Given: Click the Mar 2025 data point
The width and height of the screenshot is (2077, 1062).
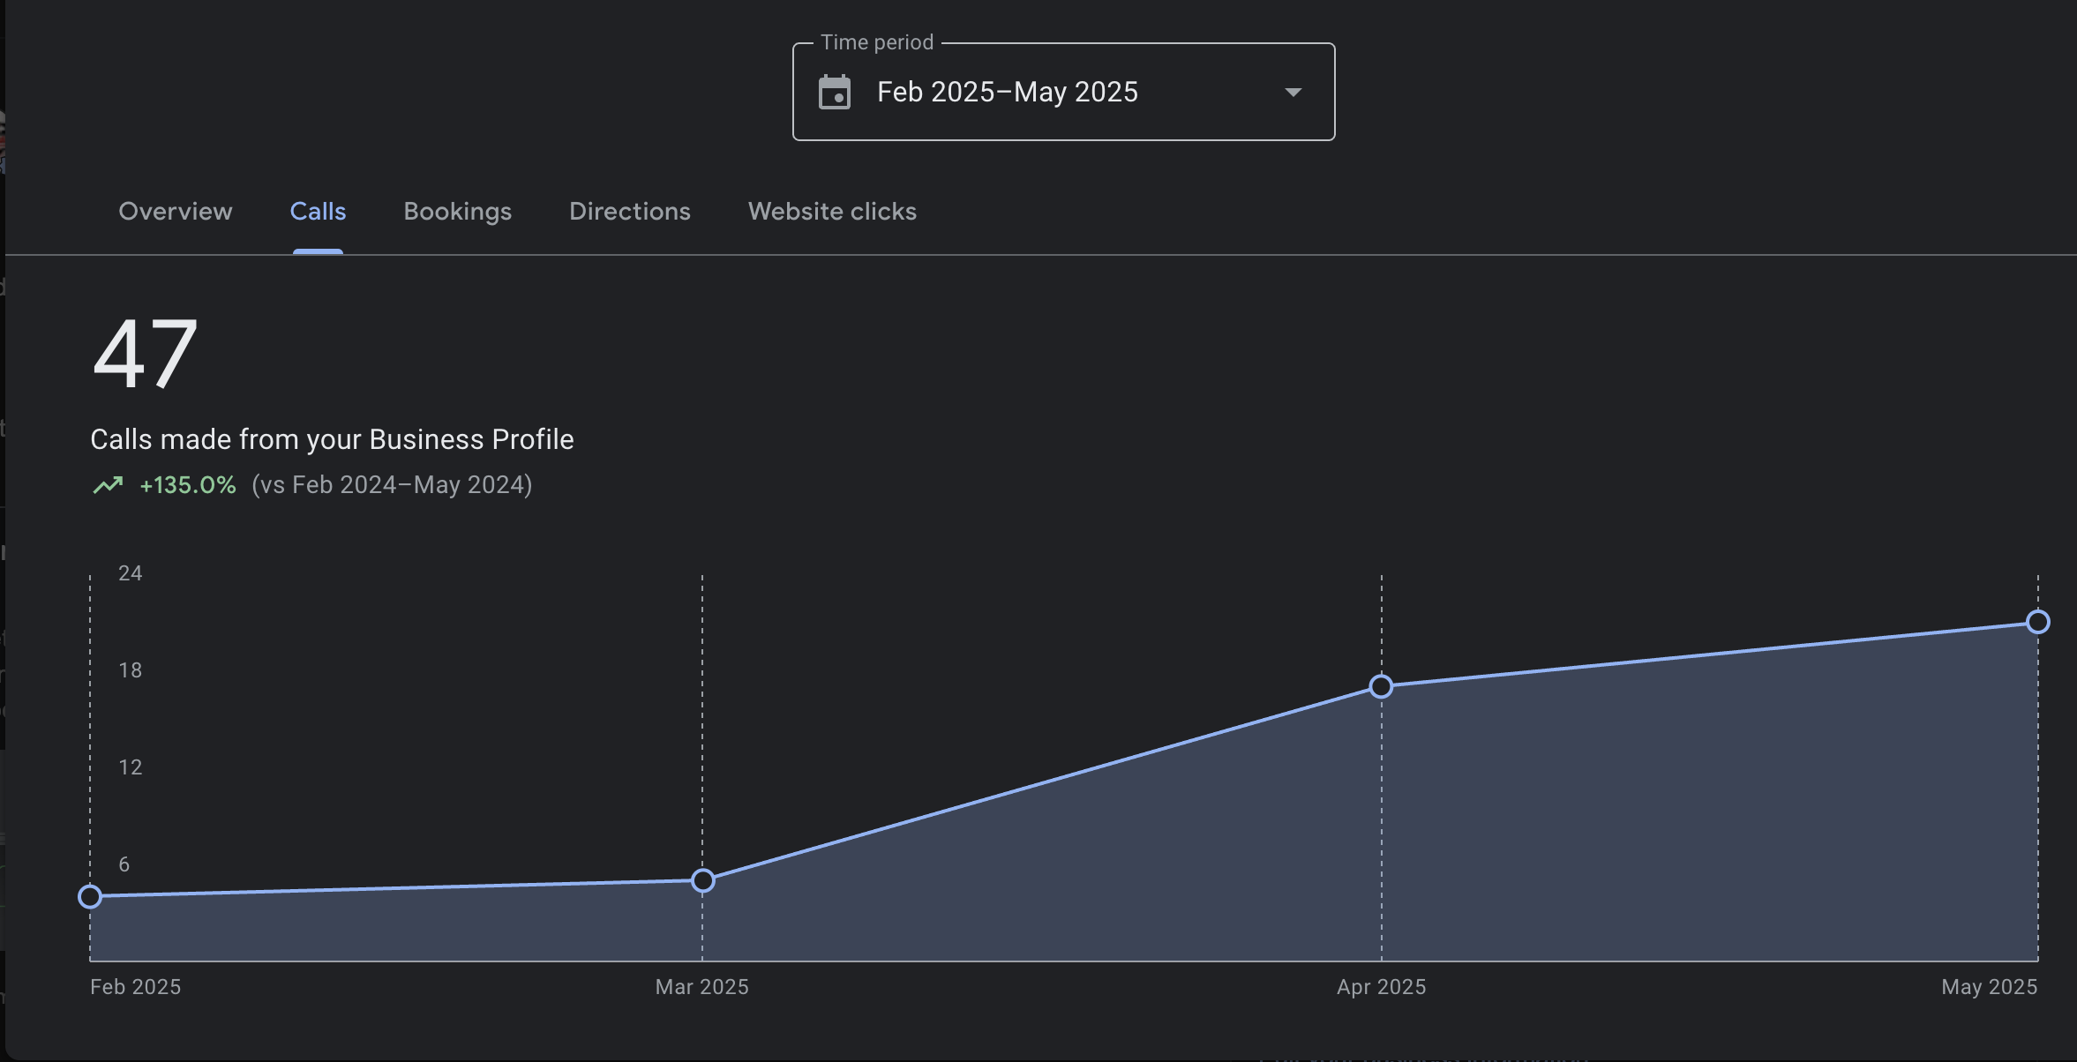Looking at the screenshot, I should pyautogui.click(x=702, y=880).
